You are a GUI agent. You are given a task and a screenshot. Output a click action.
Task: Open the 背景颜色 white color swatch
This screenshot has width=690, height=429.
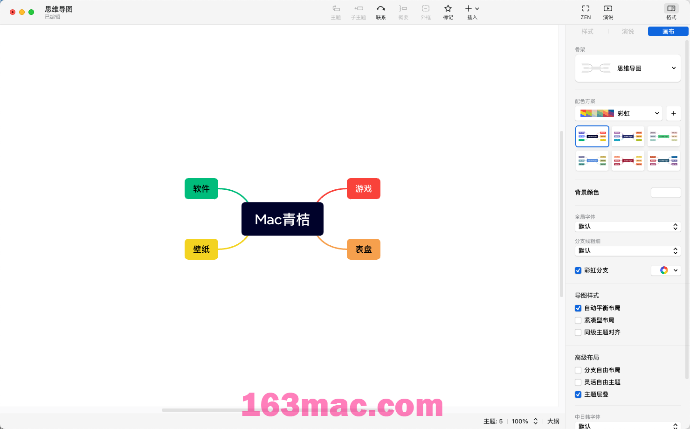tap(666, 193)
